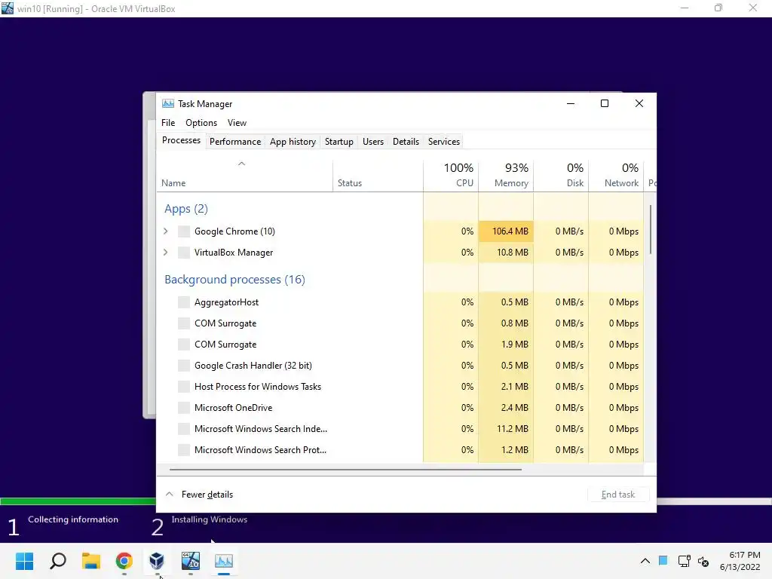
Task: Select the COM Surrogate 1.9 MB row
Action: 400,345
